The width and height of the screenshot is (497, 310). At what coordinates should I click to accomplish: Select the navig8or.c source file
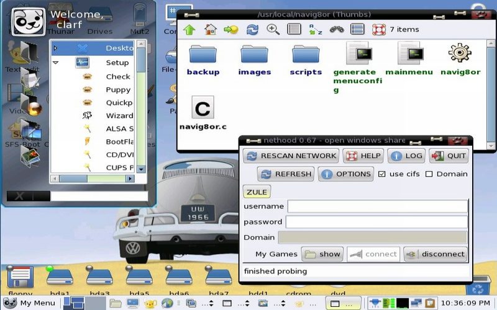(x=203, y=113)
